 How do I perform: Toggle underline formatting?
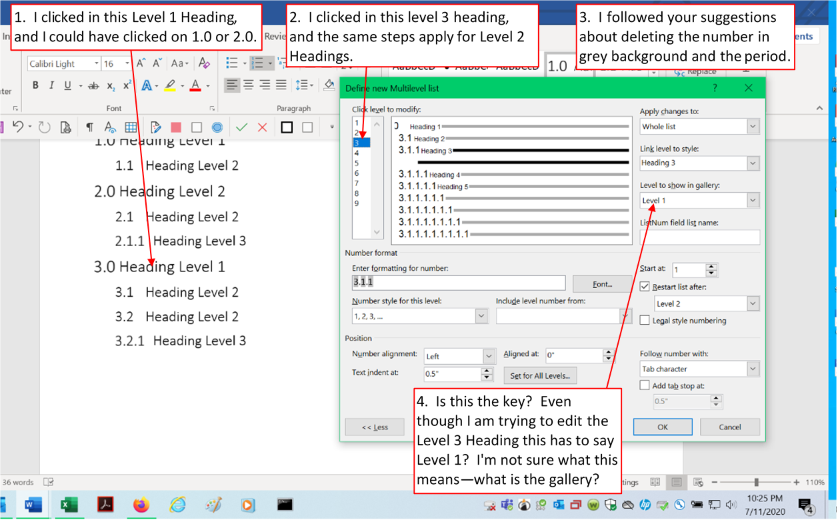67,85
